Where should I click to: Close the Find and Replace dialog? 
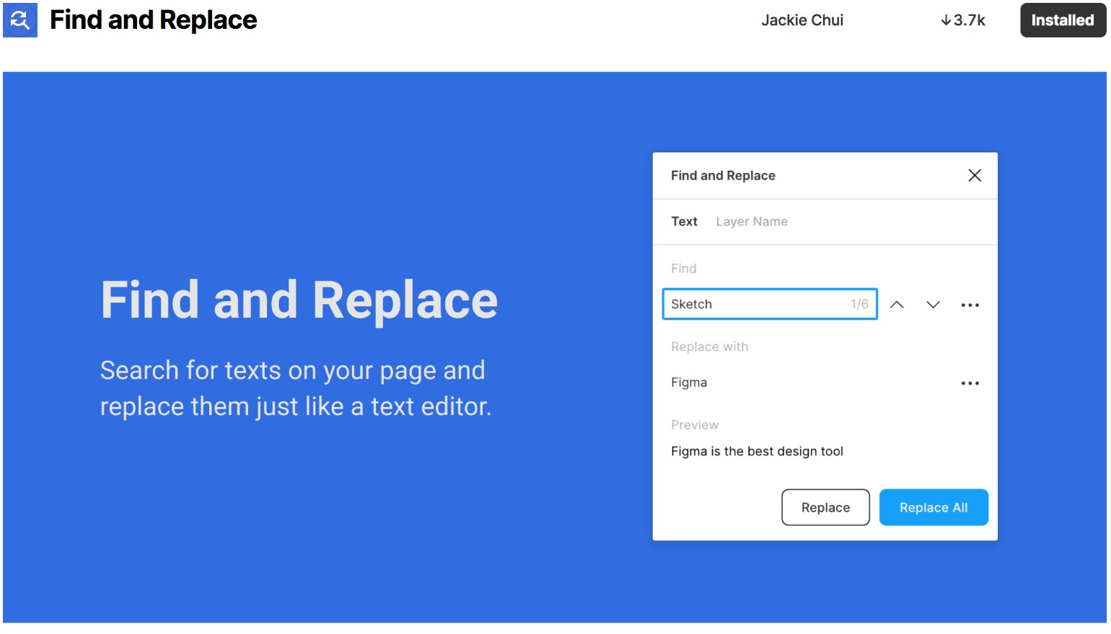975,175
